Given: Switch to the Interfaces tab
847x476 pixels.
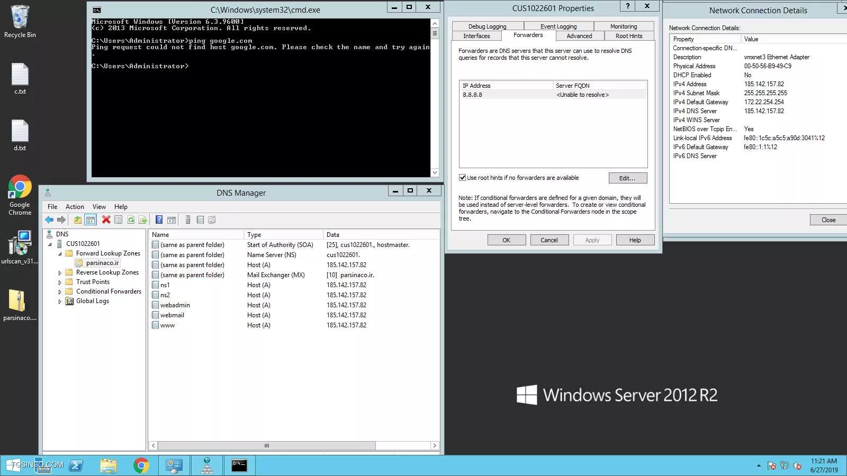Looking at the screenshot, I should click(x=476, y=36).
